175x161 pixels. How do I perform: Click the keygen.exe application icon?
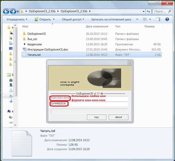pyautogui.click(x=24, y=44)
